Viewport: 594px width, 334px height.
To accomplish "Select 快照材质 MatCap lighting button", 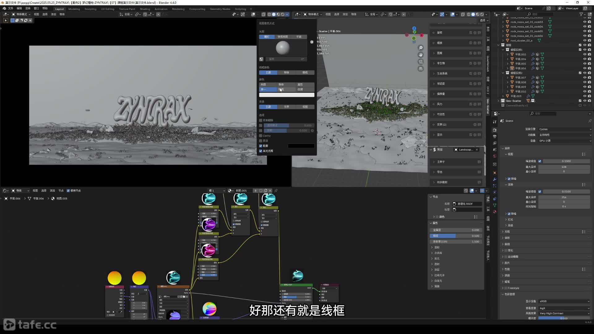I will pyautogui.click(x=282, y=37).
